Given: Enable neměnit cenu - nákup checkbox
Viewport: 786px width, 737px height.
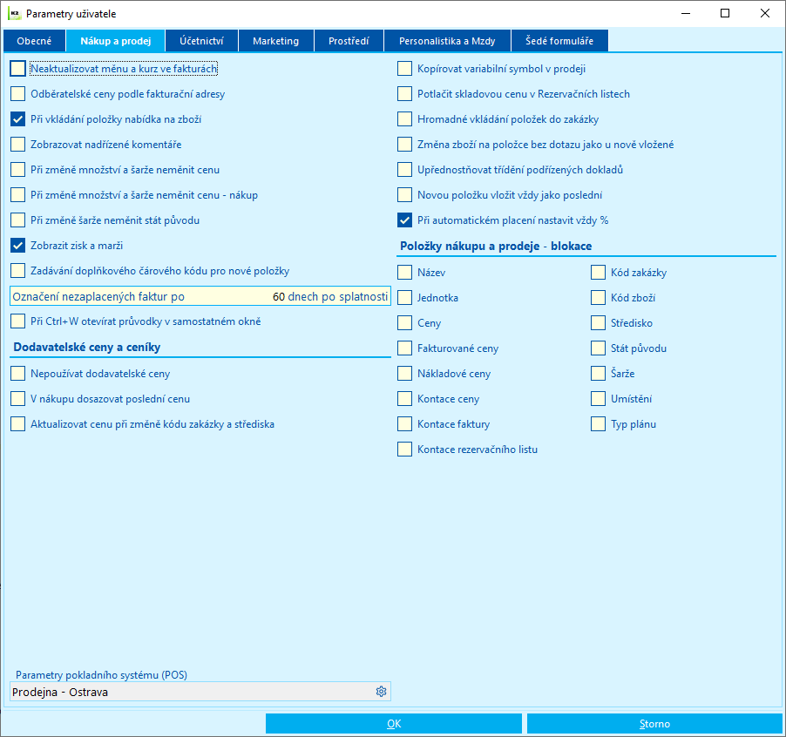Looking at the screenshot, I should coord(18,195).
